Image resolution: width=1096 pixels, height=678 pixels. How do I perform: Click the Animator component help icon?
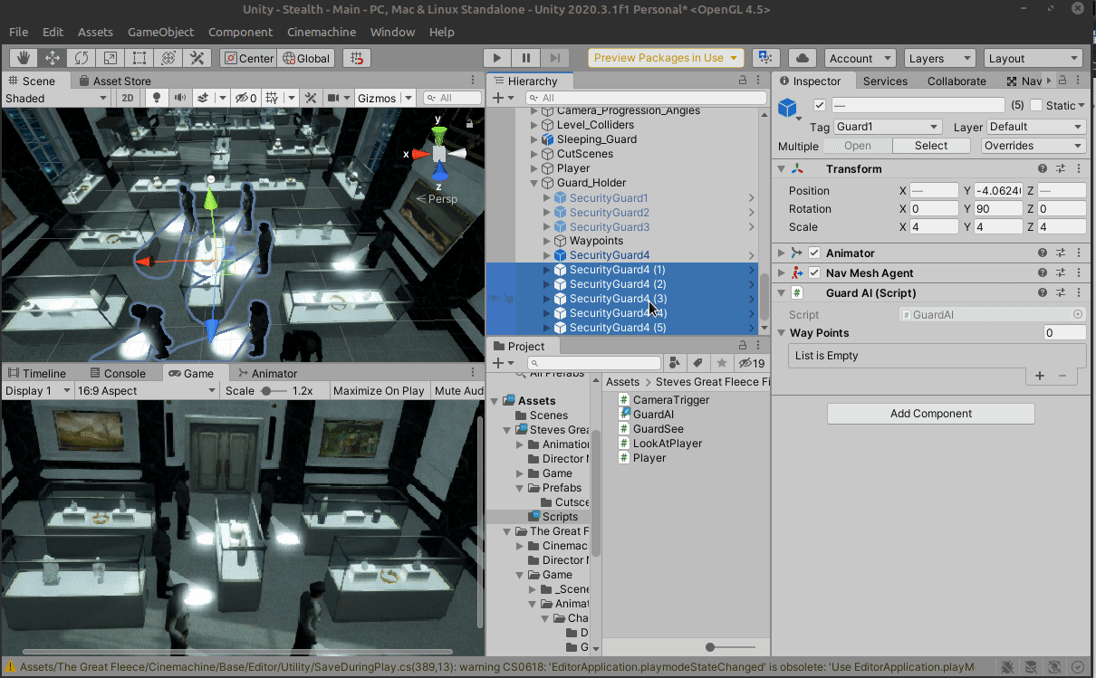coord(1043,253)
